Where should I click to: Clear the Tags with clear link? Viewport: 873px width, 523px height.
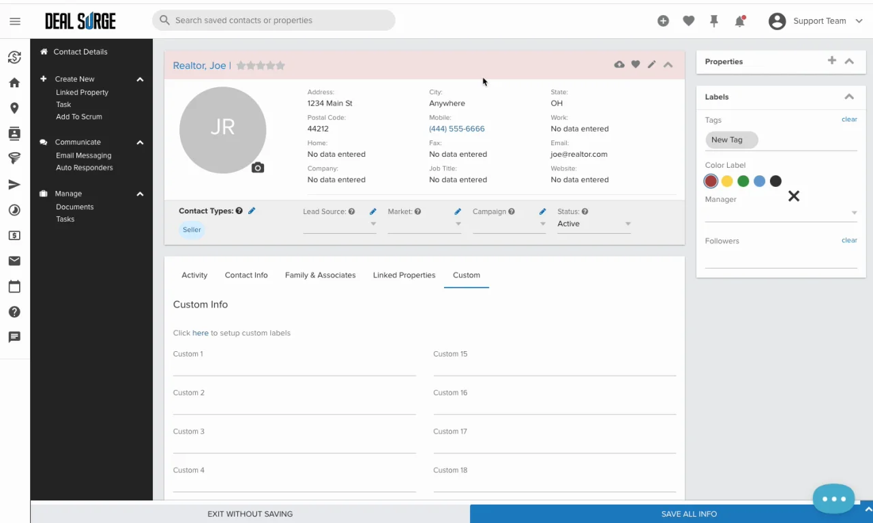point(849,119)
